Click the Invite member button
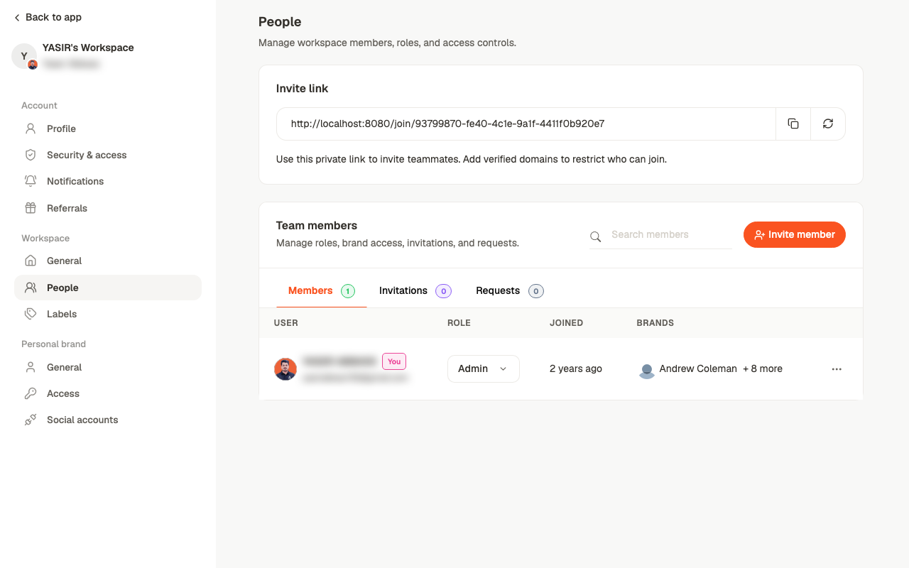The height and width of the screenshot is (568, 909). coord(794,234)
